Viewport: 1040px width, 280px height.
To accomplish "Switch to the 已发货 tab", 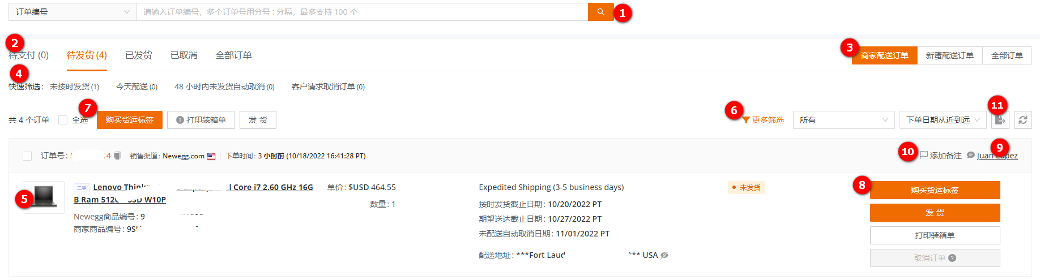I will click(x=138, y=55).
